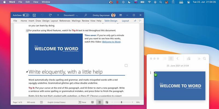Switch to the View ribbon tab
Image resolution: width=219 pixels, height=109 pixels.
pos(93,21)
